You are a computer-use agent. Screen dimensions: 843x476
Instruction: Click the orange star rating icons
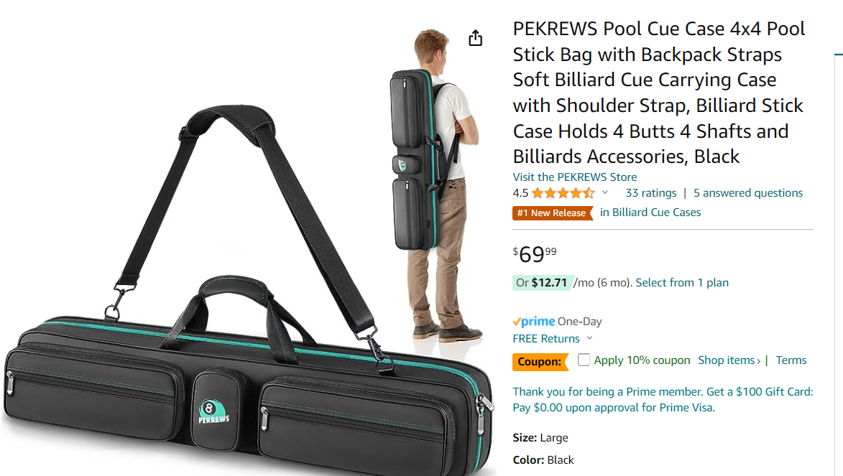point(563,193)
